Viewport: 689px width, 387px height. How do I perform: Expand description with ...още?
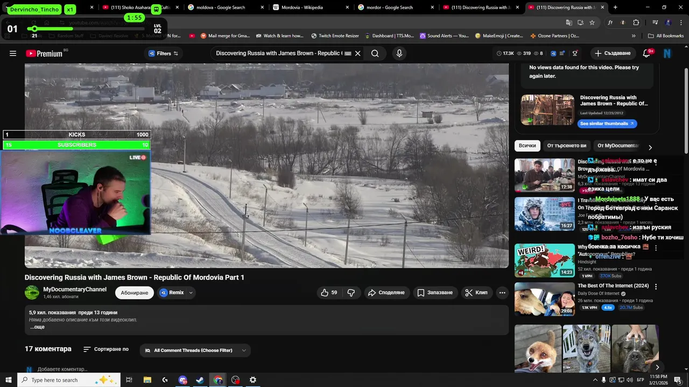pos(37,327)
